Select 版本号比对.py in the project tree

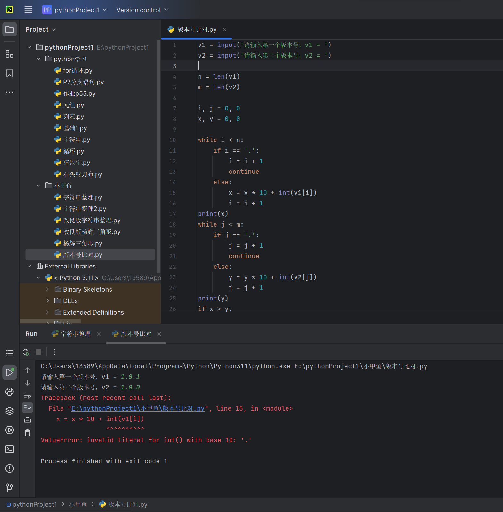point(90,255)
